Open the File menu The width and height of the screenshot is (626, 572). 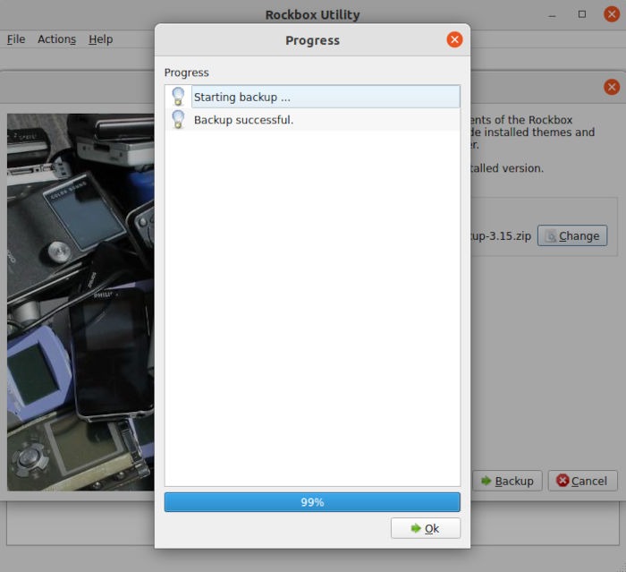16,39
